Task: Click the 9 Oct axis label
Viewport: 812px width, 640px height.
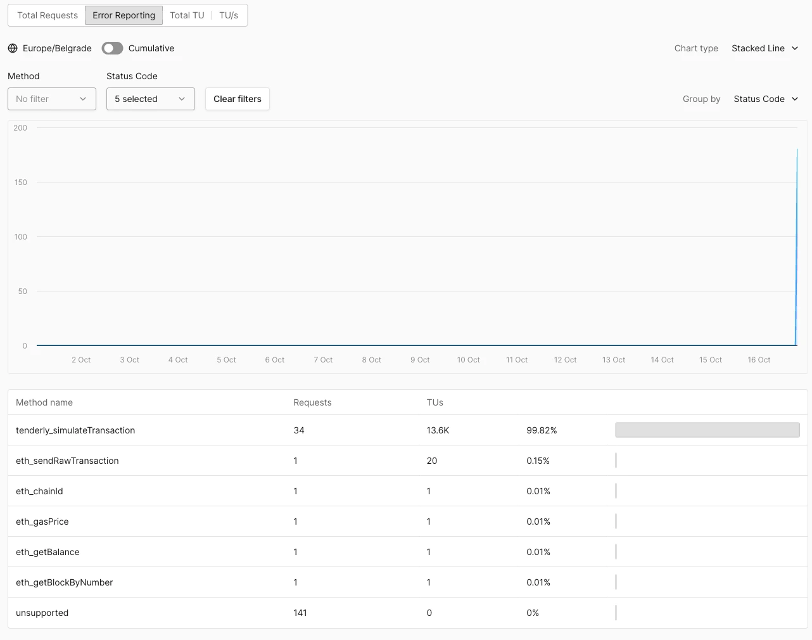Action: coord(420,360)
